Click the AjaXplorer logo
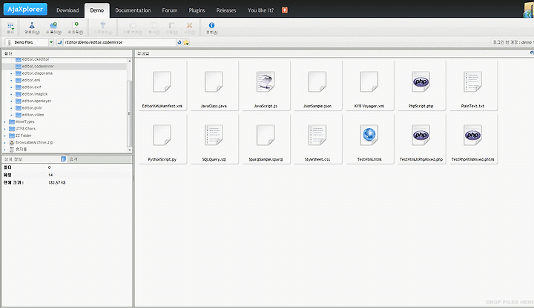The image size is (534, 308). coord(25,9)
